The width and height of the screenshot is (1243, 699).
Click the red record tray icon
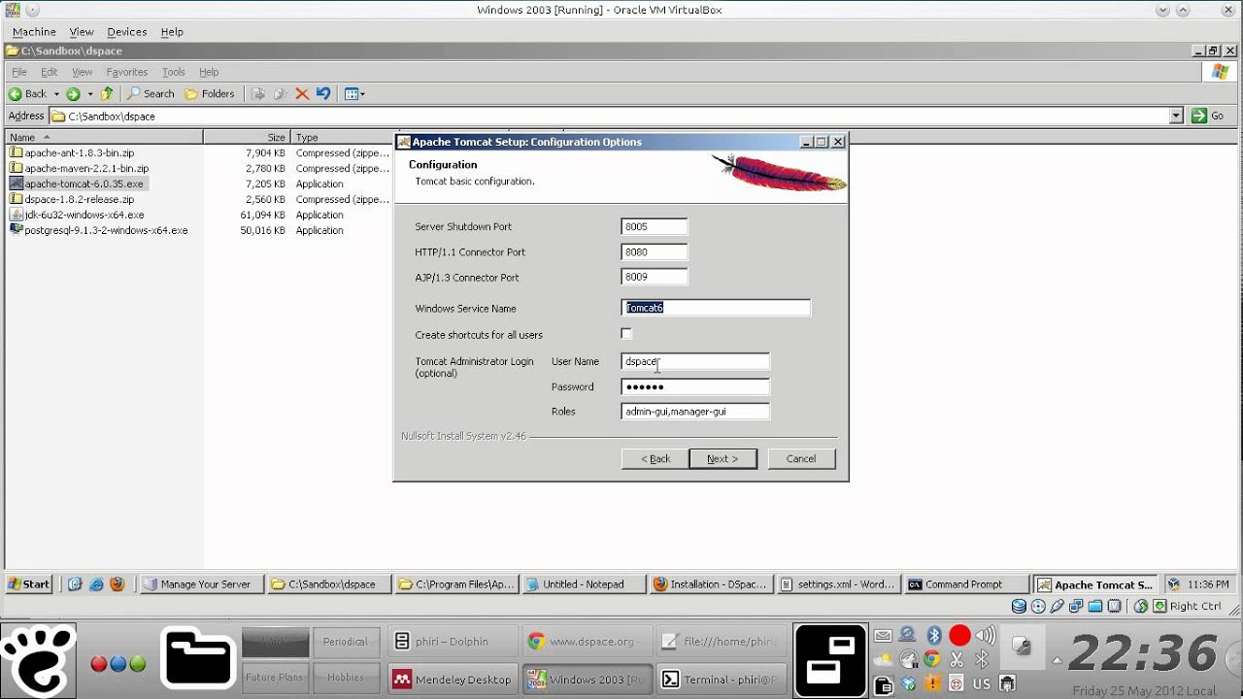point(959,636)
